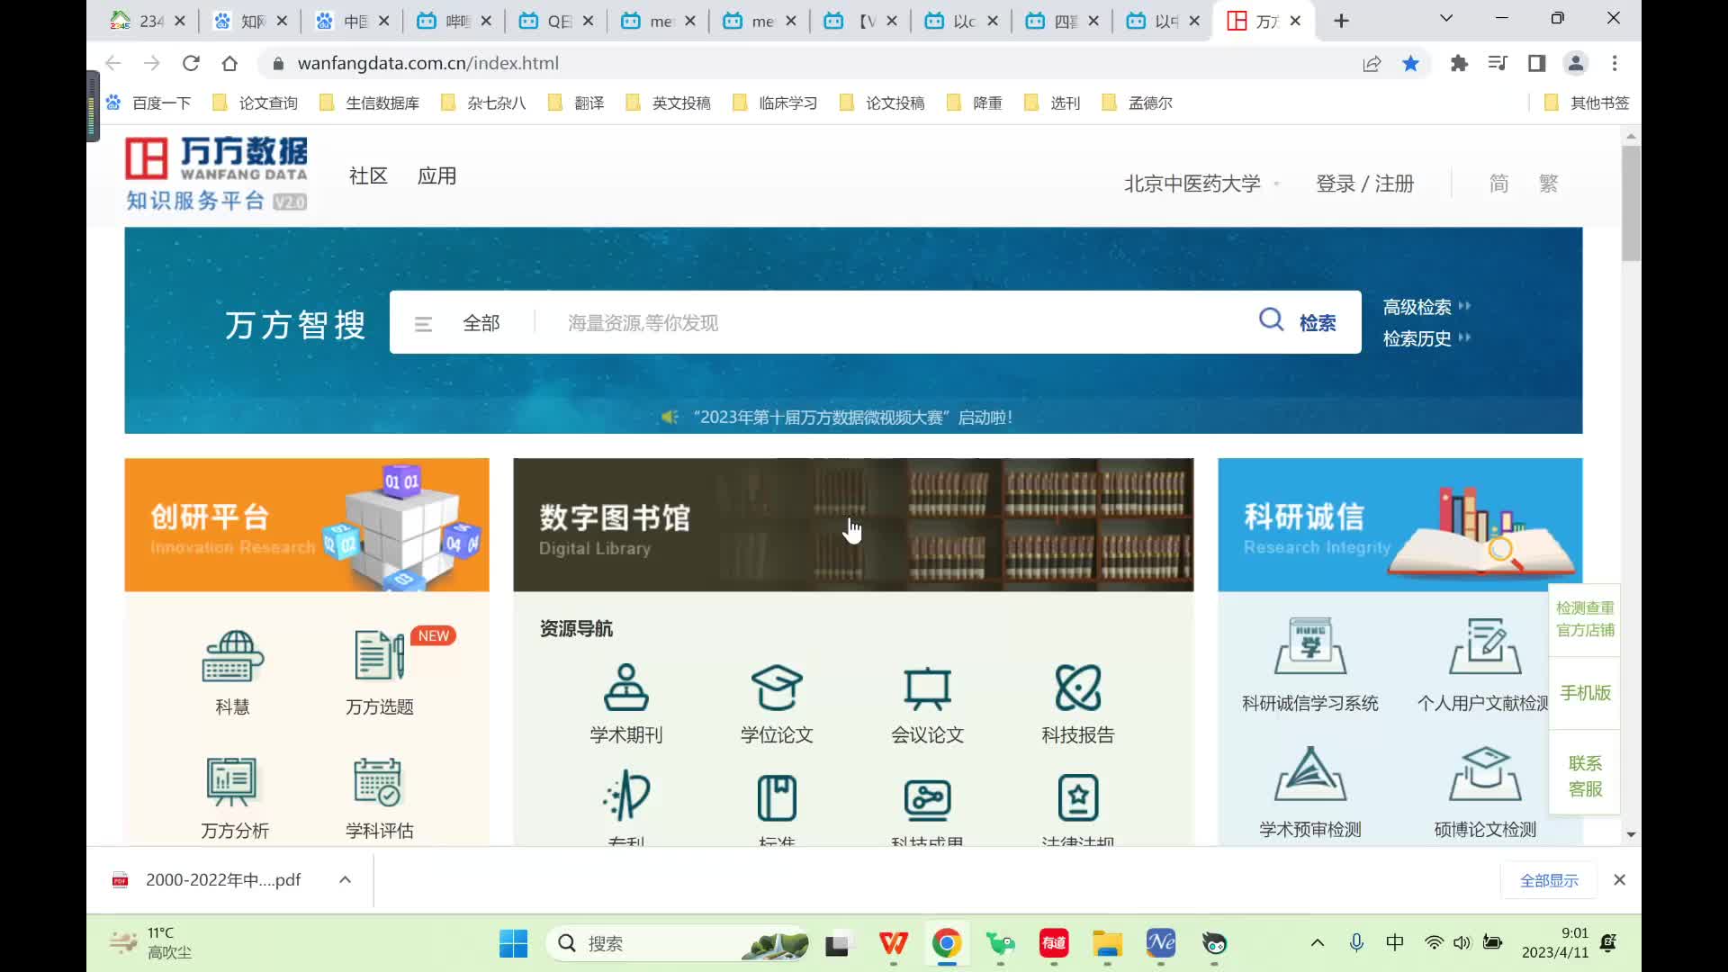Bookmark this page star icon
Screen dimensions: 1728x972
[x=1410, y=63]
